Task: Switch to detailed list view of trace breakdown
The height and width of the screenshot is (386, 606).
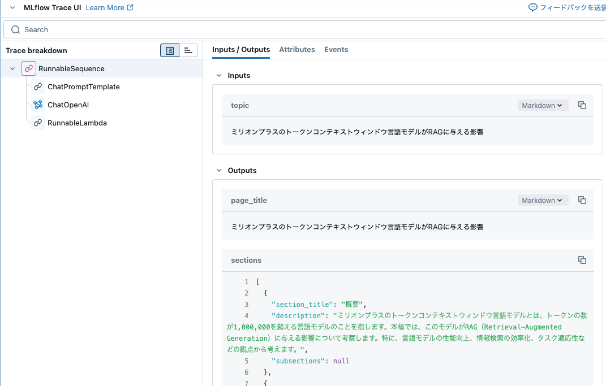Action: click(169, 50)
